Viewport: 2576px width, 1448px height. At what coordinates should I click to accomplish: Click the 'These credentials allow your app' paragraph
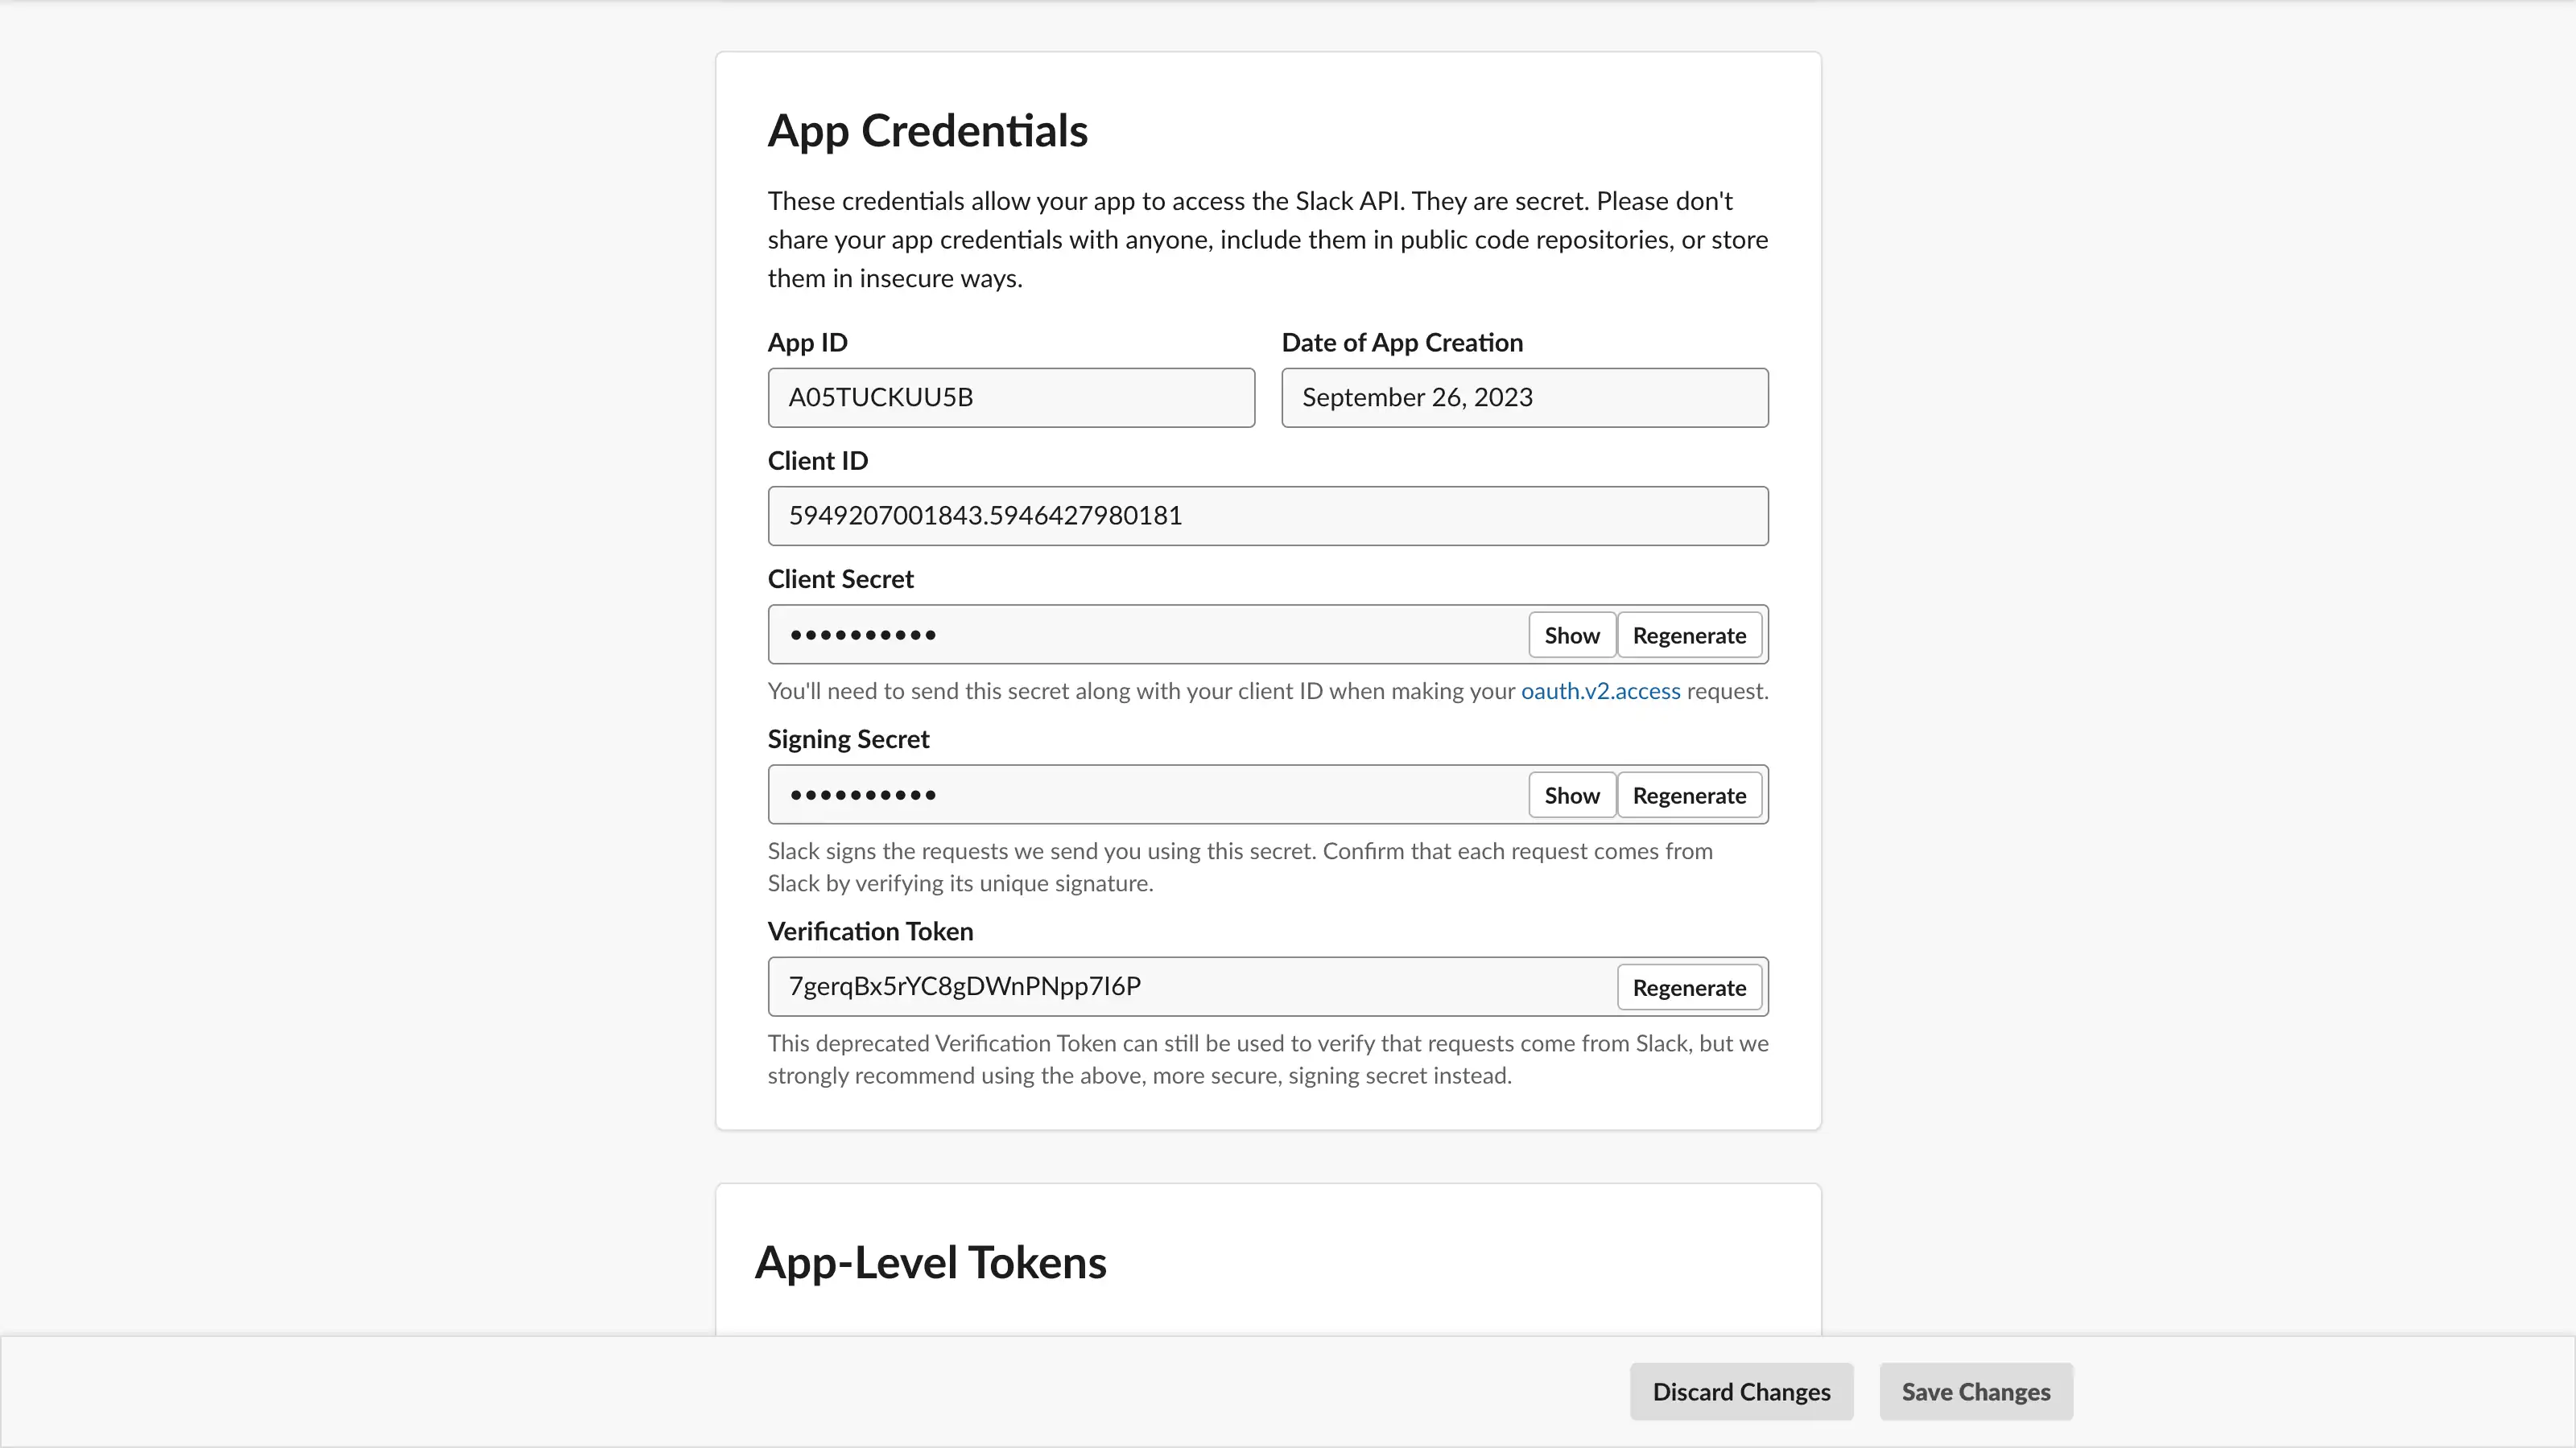pyautogui.click(x=1268, y=240)
